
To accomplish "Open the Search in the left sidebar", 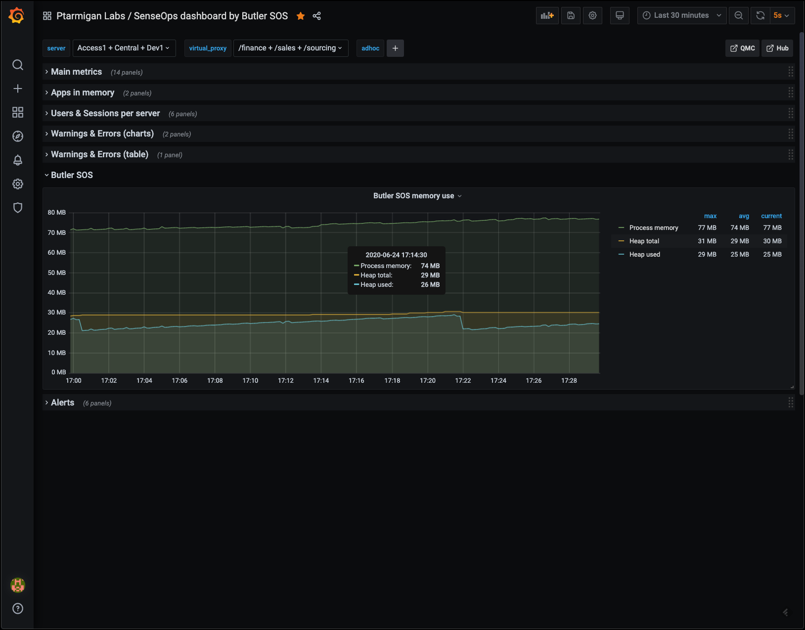I will (17, 65).
